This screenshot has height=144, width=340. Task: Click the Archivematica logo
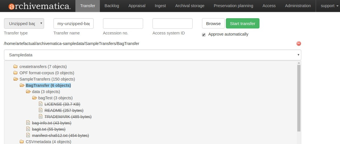(39, 6)
